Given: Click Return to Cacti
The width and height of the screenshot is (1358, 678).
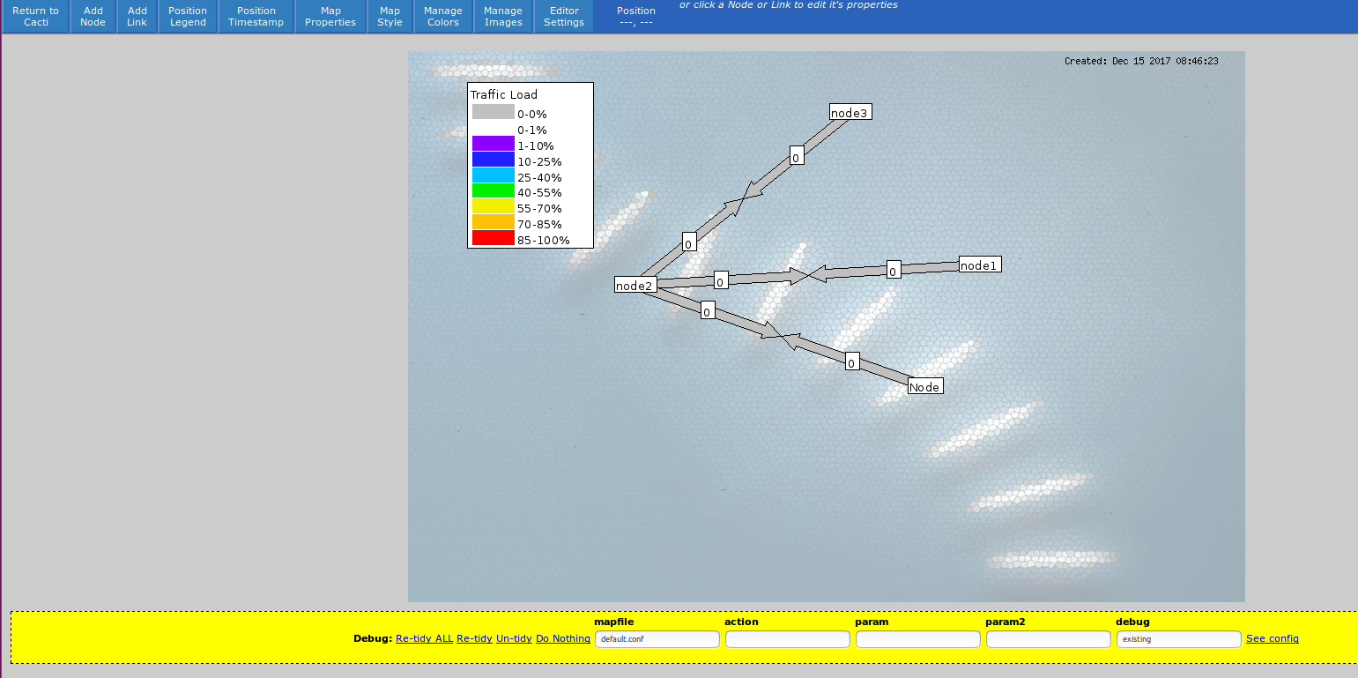Looking at the screenshot, I should 35,17.
